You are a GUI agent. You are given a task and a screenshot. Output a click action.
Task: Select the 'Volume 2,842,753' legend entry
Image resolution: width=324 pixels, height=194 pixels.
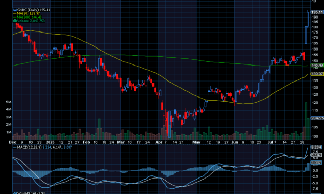point(31,21)
